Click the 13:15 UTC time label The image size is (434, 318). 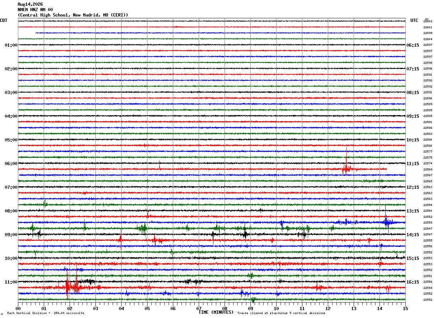click(413, 211)
